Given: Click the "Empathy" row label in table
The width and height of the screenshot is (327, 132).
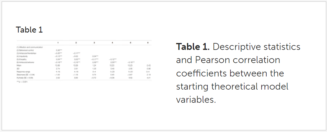Looking at the screenshot, I should 22,59.
